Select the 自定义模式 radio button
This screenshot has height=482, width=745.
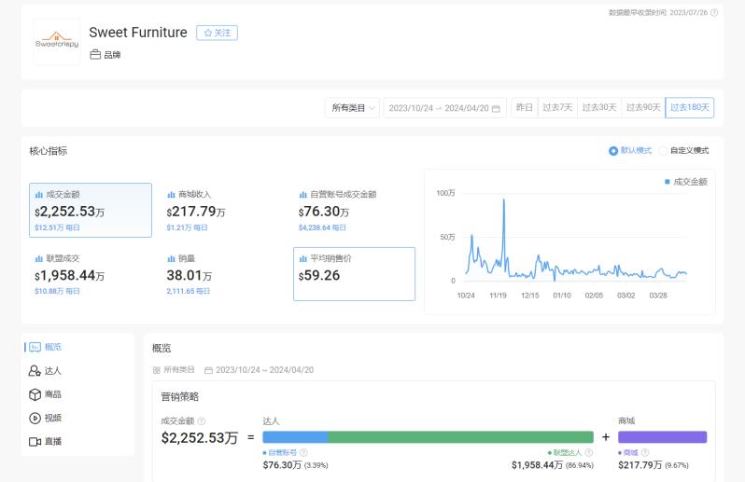pos(664,151)
